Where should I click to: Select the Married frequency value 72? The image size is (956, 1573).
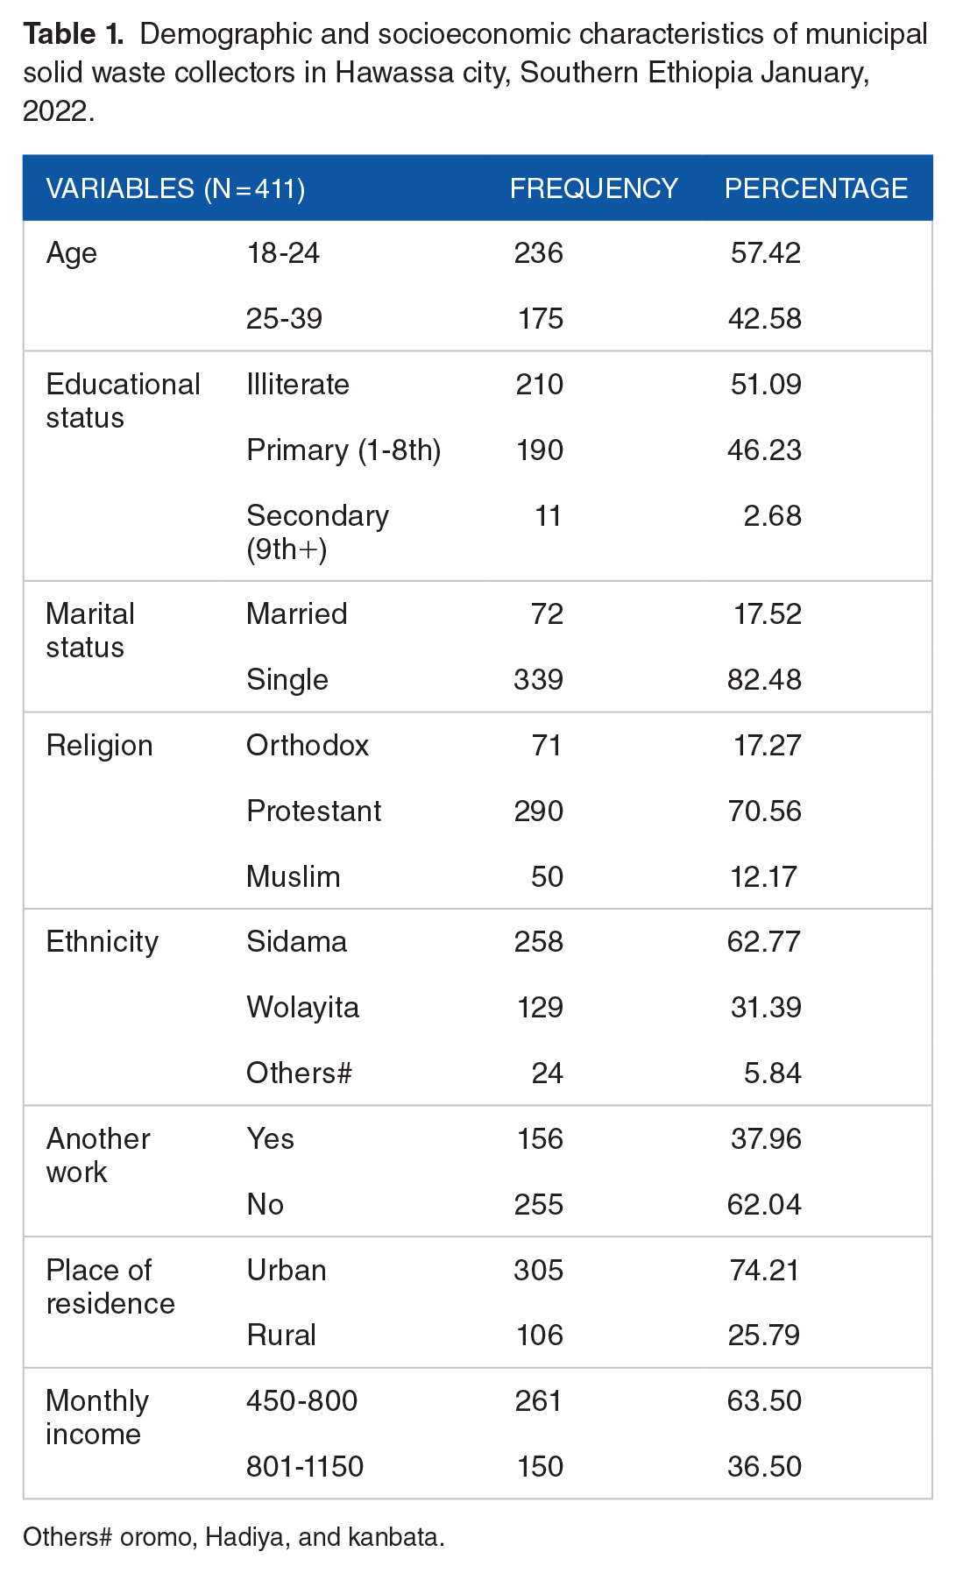coord(547,614)
